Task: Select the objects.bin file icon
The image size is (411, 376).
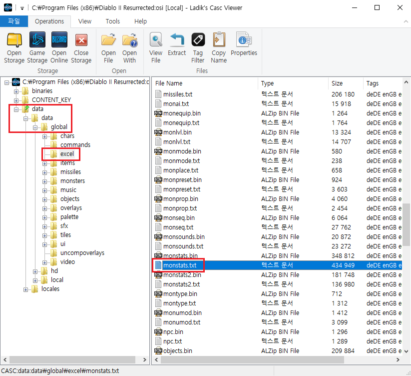Action: tap(158, 351)
